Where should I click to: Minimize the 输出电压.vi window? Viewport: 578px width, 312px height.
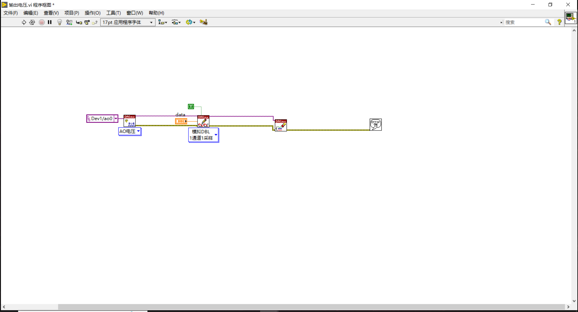click(533, 5)
